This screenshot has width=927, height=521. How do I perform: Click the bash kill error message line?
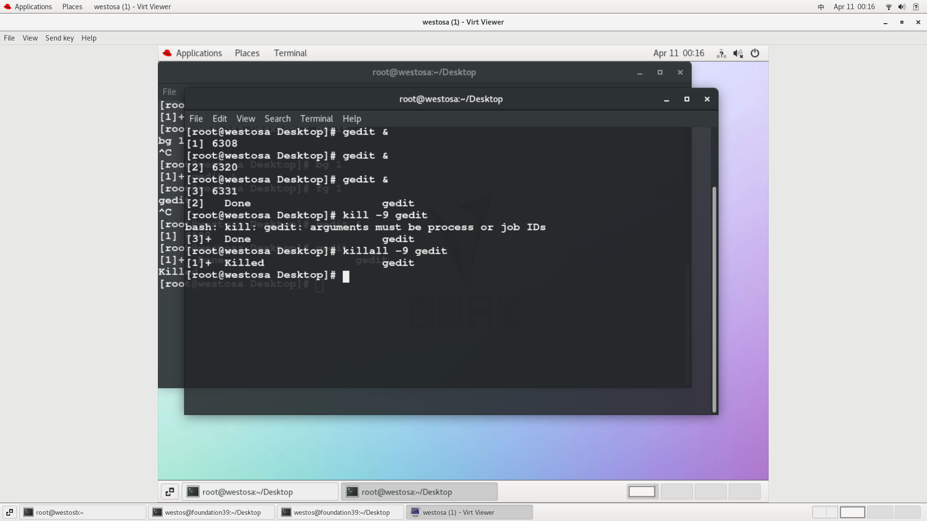[x=365, y=227]
